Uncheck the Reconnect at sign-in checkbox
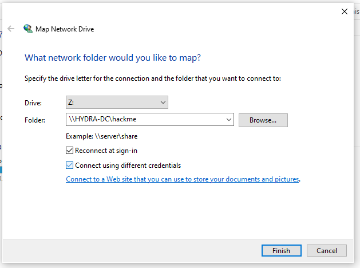Screen dimensions: 360x268 [69, 151]
